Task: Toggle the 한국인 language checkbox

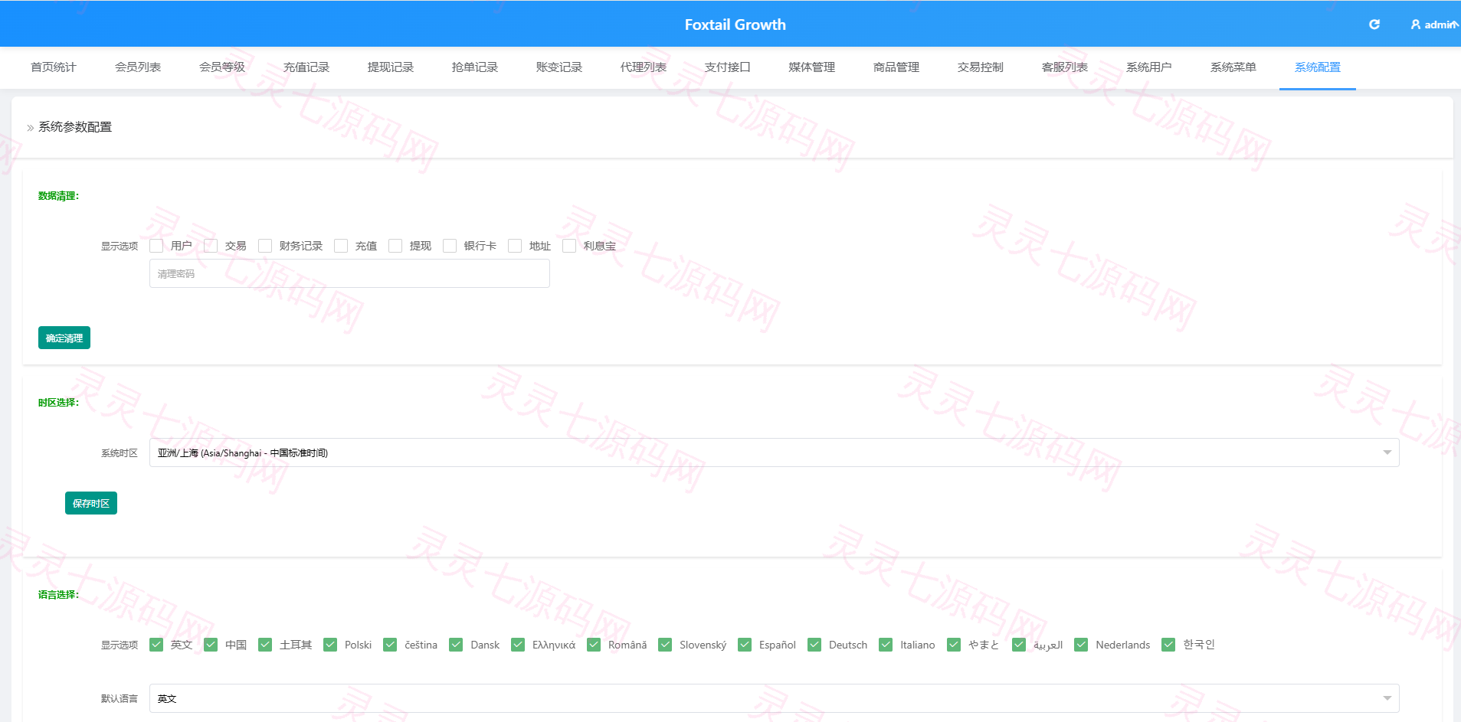Action: click(x=1168, y=645)
